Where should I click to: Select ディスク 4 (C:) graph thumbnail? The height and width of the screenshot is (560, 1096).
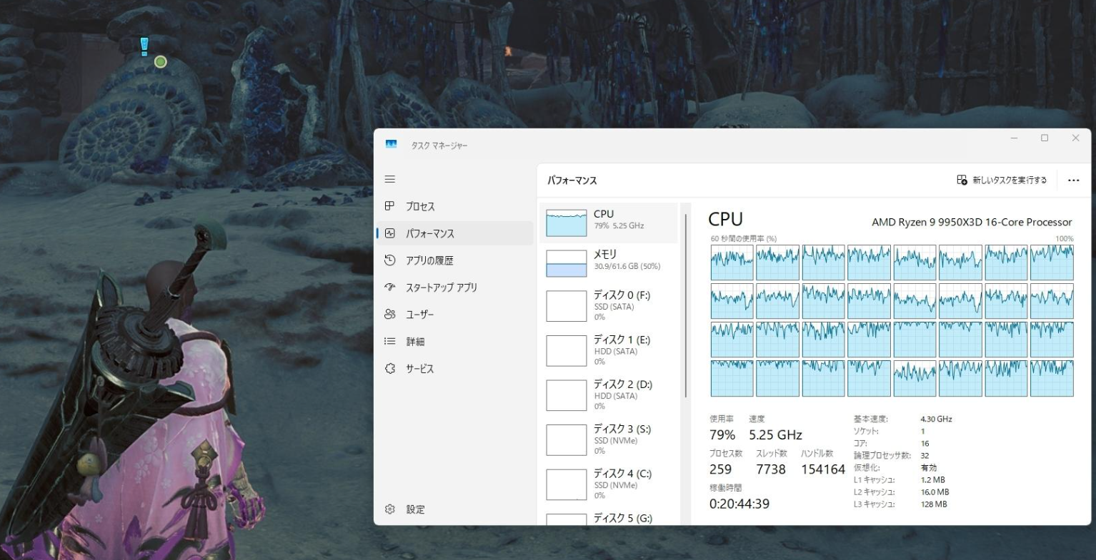point(567,484)
